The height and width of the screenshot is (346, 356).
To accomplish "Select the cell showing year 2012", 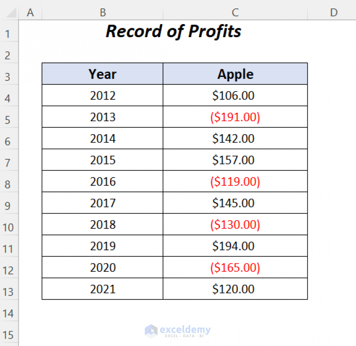I will [103, 95].
